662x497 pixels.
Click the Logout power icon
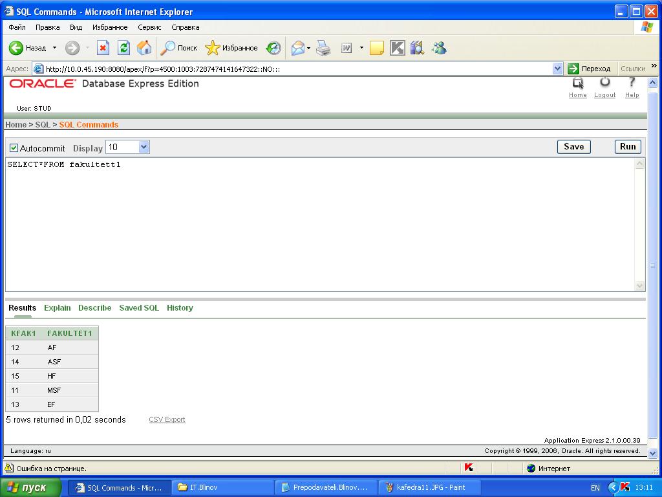click(604, 82)
